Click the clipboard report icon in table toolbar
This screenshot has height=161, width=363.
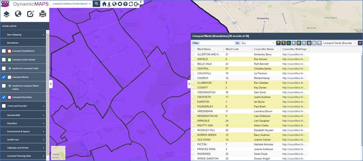[309, 43]
